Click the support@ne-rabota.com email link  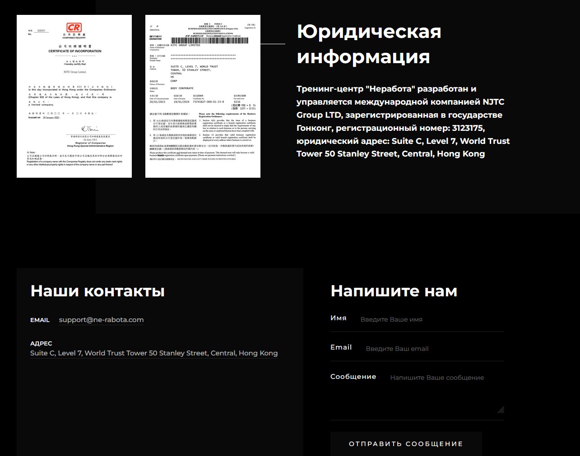point(101,320)
